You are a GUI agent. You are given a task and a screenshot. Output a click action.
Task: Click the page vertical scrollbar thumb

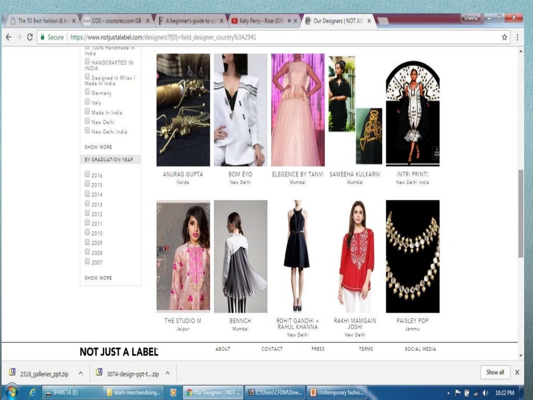coord(521,214)
